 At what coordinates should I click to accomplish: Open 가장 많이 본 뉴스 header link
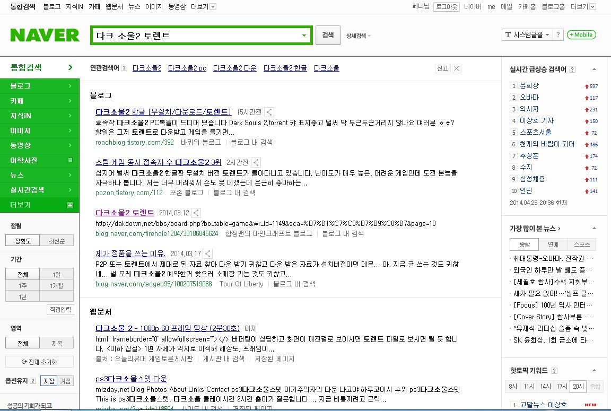[535, 228]
